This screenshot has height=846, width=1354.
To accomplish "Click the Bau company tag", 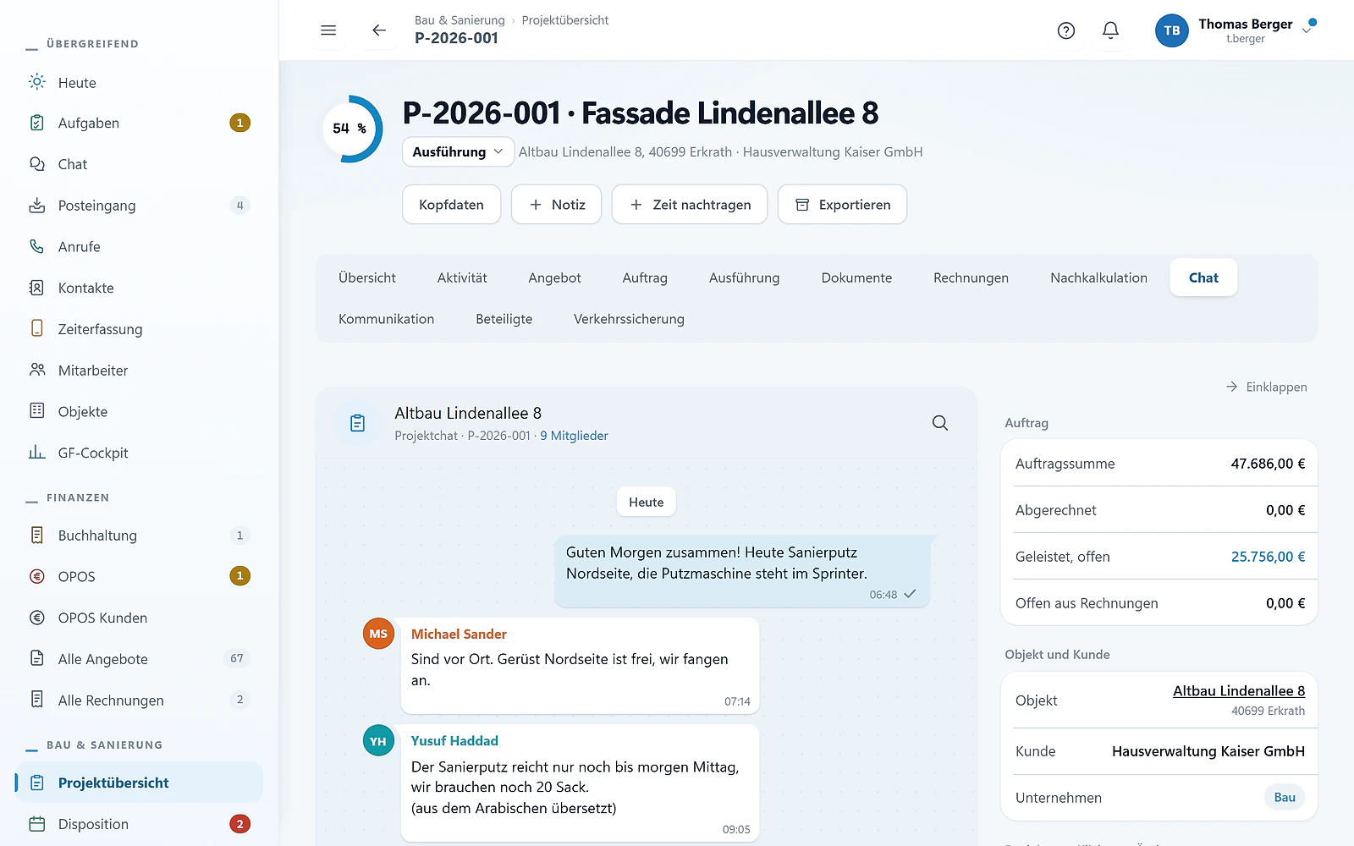I will tap(1285, 798).
